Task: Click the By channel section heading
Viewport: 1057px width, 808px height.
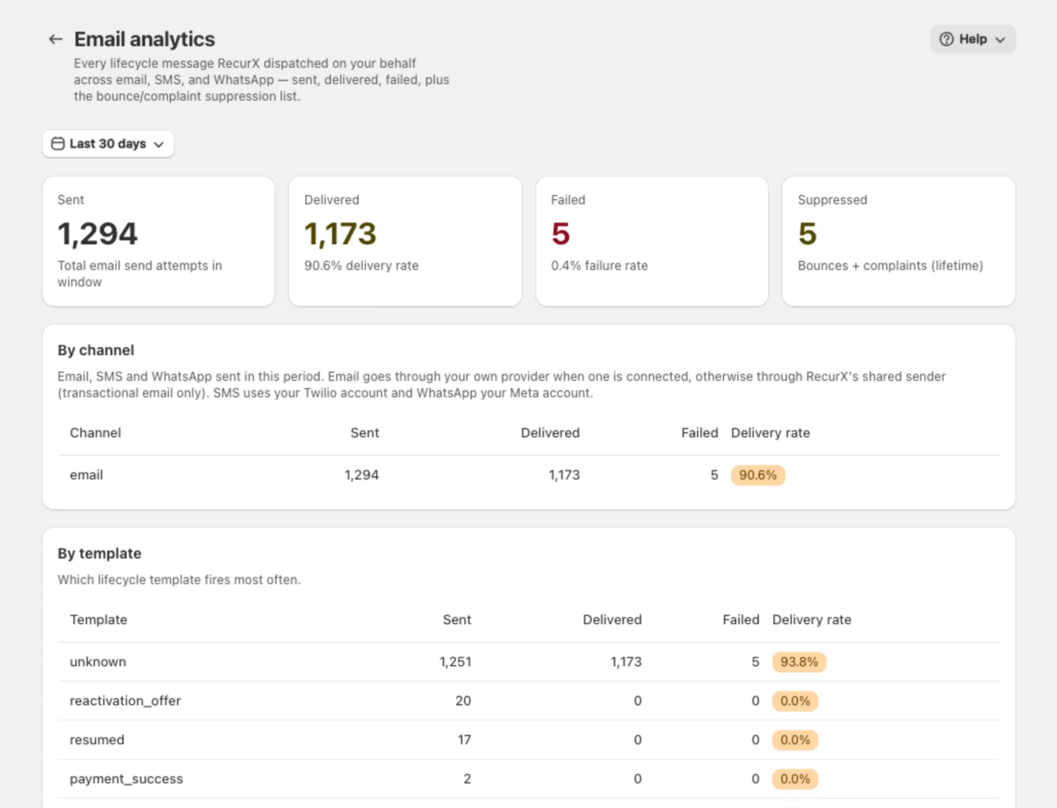Action: (x=96, y=350)
